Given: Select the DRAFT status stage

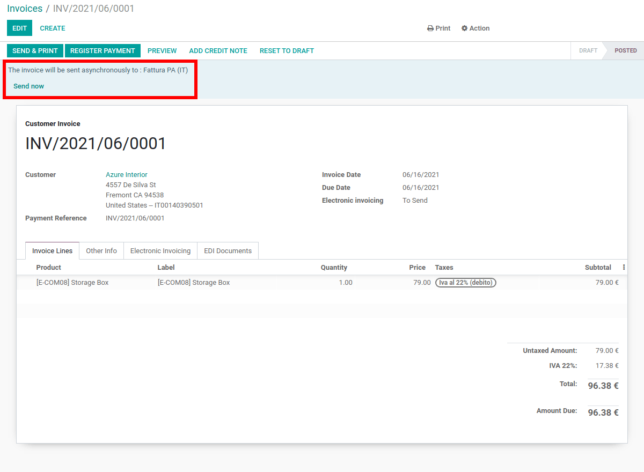Looking at the screenshot, I should [x=588, y=50].
